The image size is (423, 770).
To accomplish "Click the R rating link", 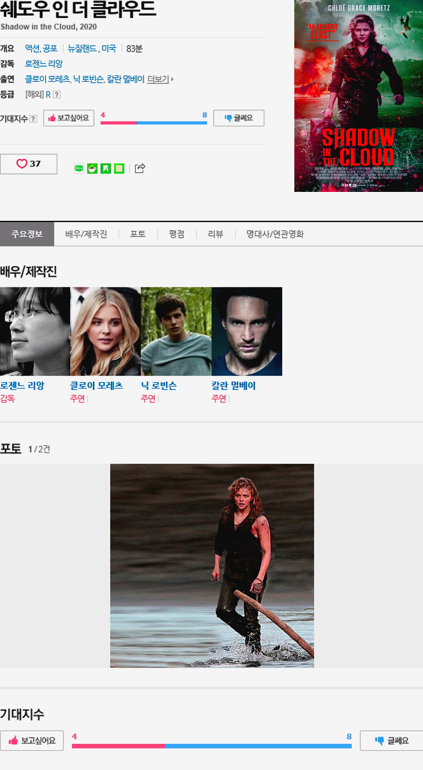I will click(48, 95).
